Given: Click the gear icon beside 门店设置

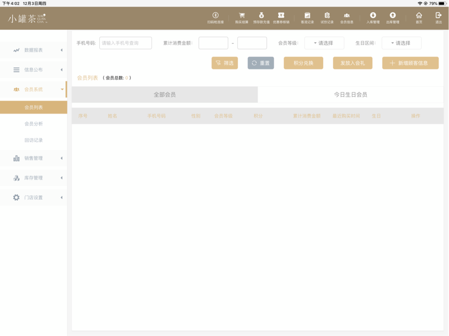Looking at the screenshot, I should tap(17, 198).
